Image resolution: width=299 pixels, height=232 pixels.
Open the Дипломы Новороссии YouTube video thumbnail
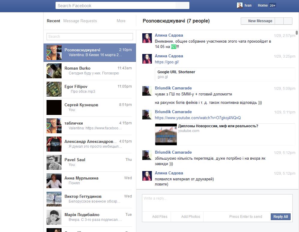(x=166, y=134)
